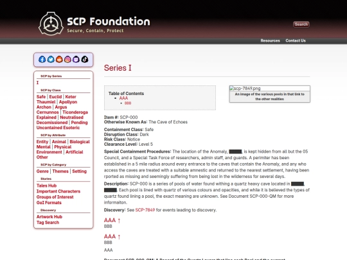Open the TikTok social icon
Viewport: 347px width, 260px height.
click(x=85, y=59)
